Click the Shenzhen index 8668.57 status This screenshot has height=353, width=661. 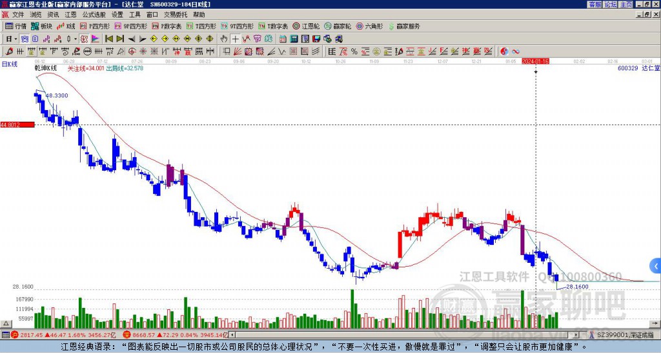coord(176,335)
